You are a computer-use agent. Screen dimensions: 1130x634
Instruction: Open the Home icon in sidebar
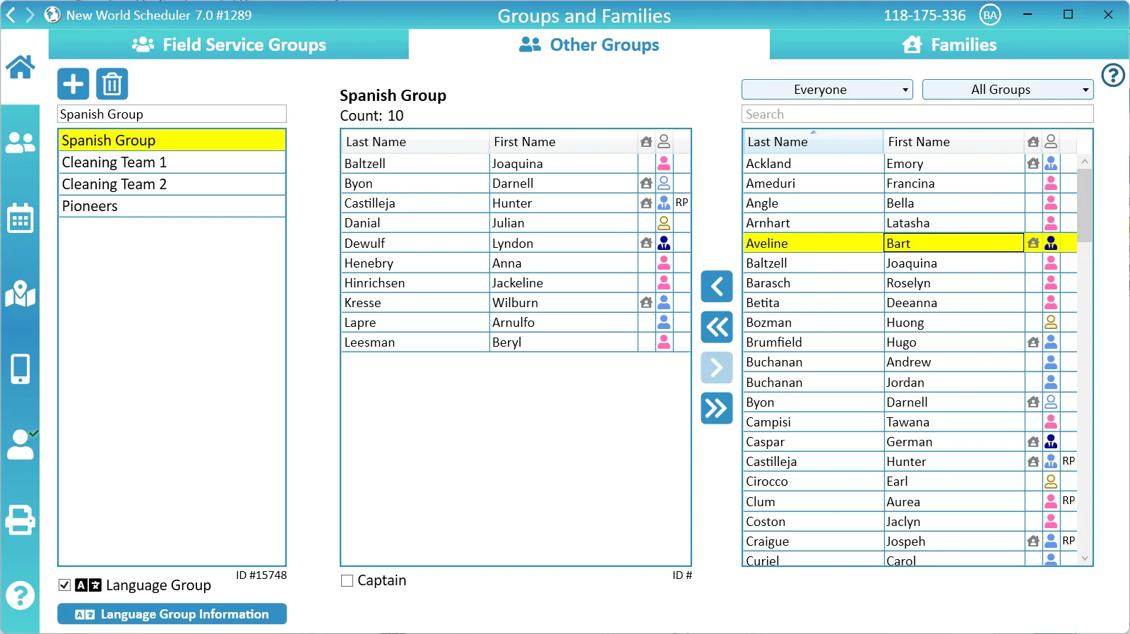pos(20,67)
